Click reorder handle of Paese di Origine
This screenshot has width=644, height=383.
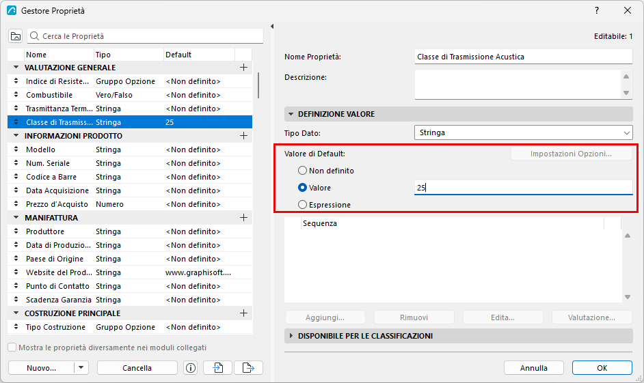pyautogui.click(x=16, y=259)
